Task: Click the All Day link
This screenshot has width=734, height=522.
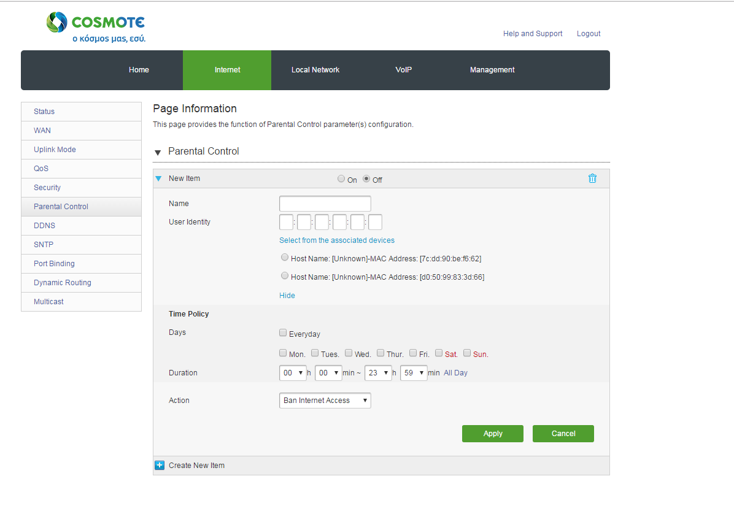Action: pos(455,373)
